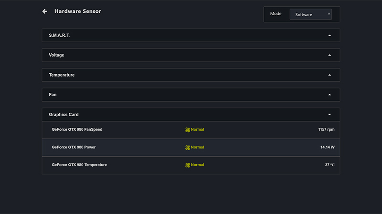Image resolution: width=382 pixels, height=214 pixels.
Task: Click the fan icon in Temperature row
Action: [x=188, y=165]
